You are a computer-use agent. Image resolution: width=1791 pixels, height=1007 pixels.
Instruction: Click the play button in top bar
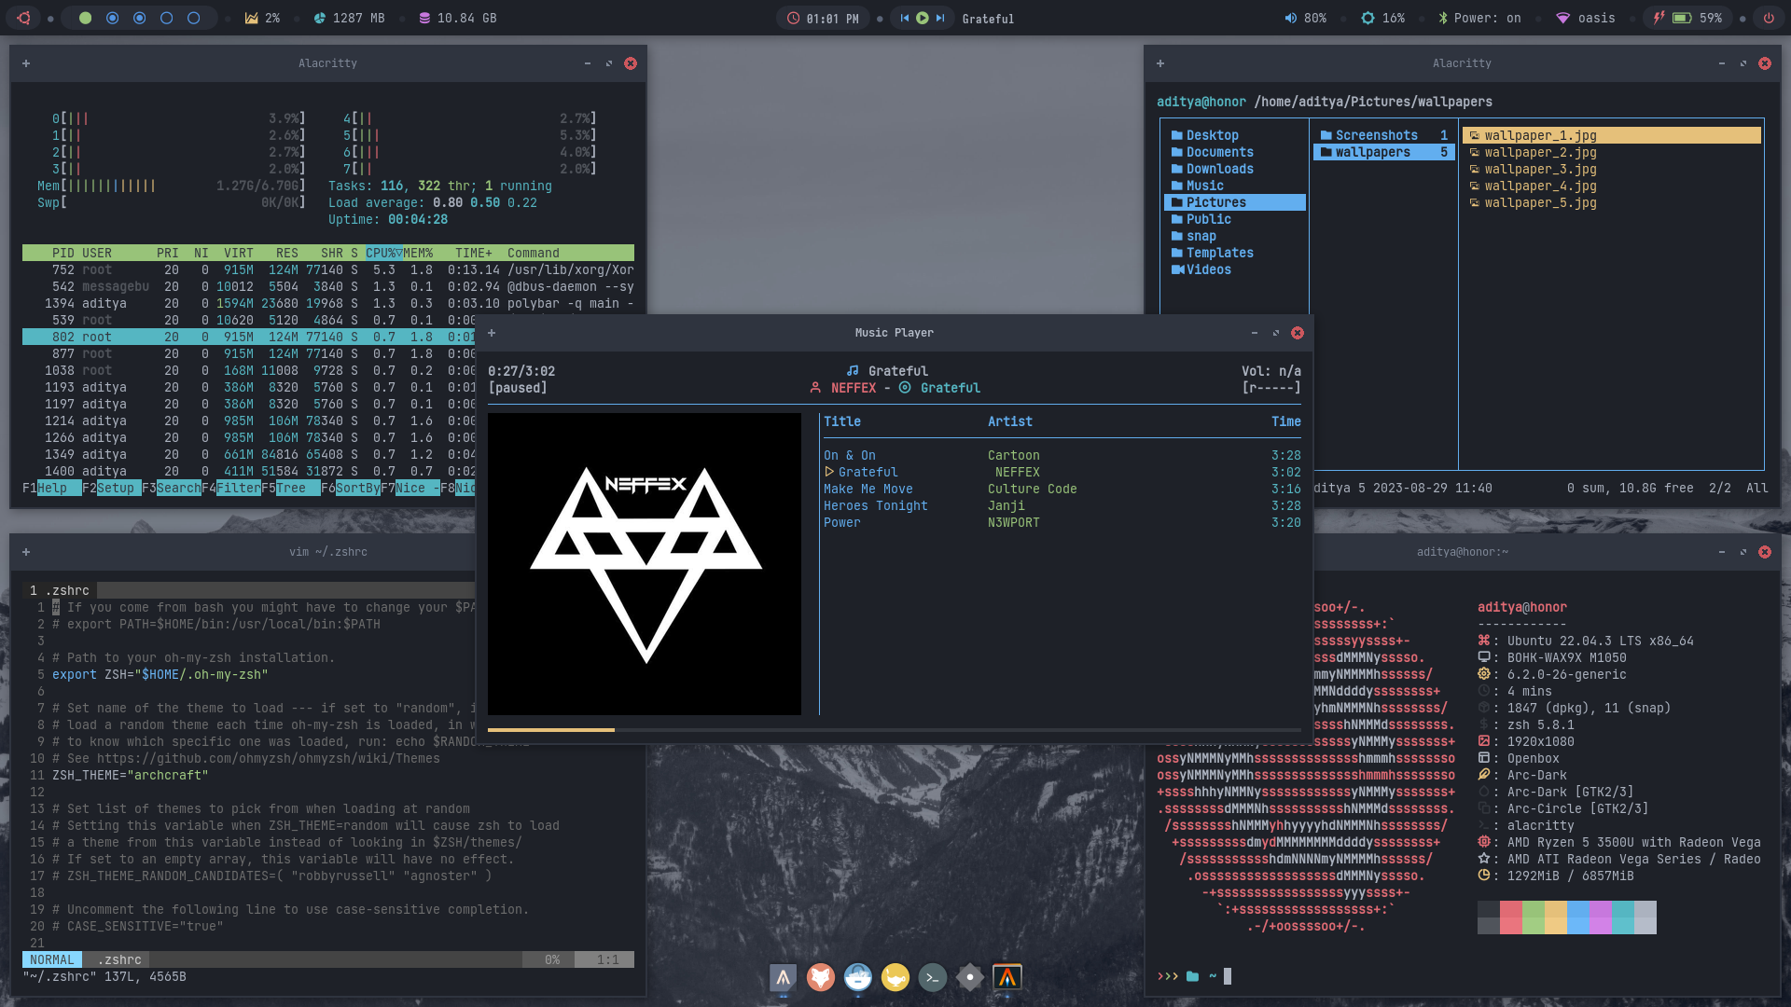[922, 18]
